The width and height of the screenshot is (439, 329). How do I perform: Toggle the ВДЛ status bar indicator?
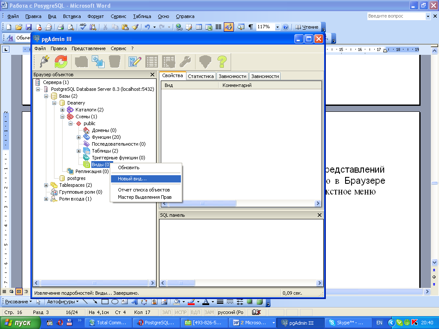195,312
